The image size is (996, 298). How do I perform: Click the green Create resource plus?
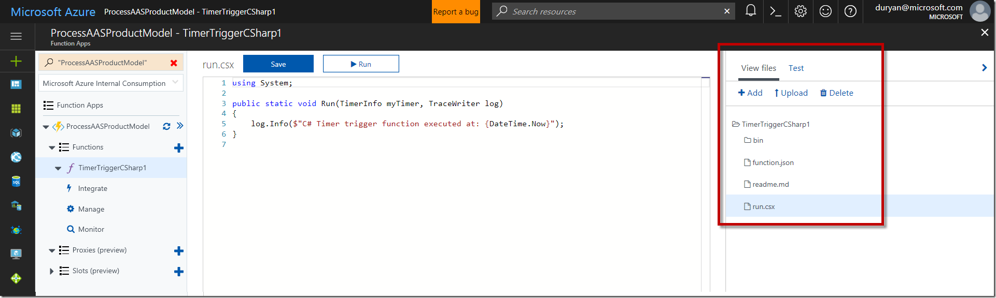pyautogui.click(x=16, y=62)
